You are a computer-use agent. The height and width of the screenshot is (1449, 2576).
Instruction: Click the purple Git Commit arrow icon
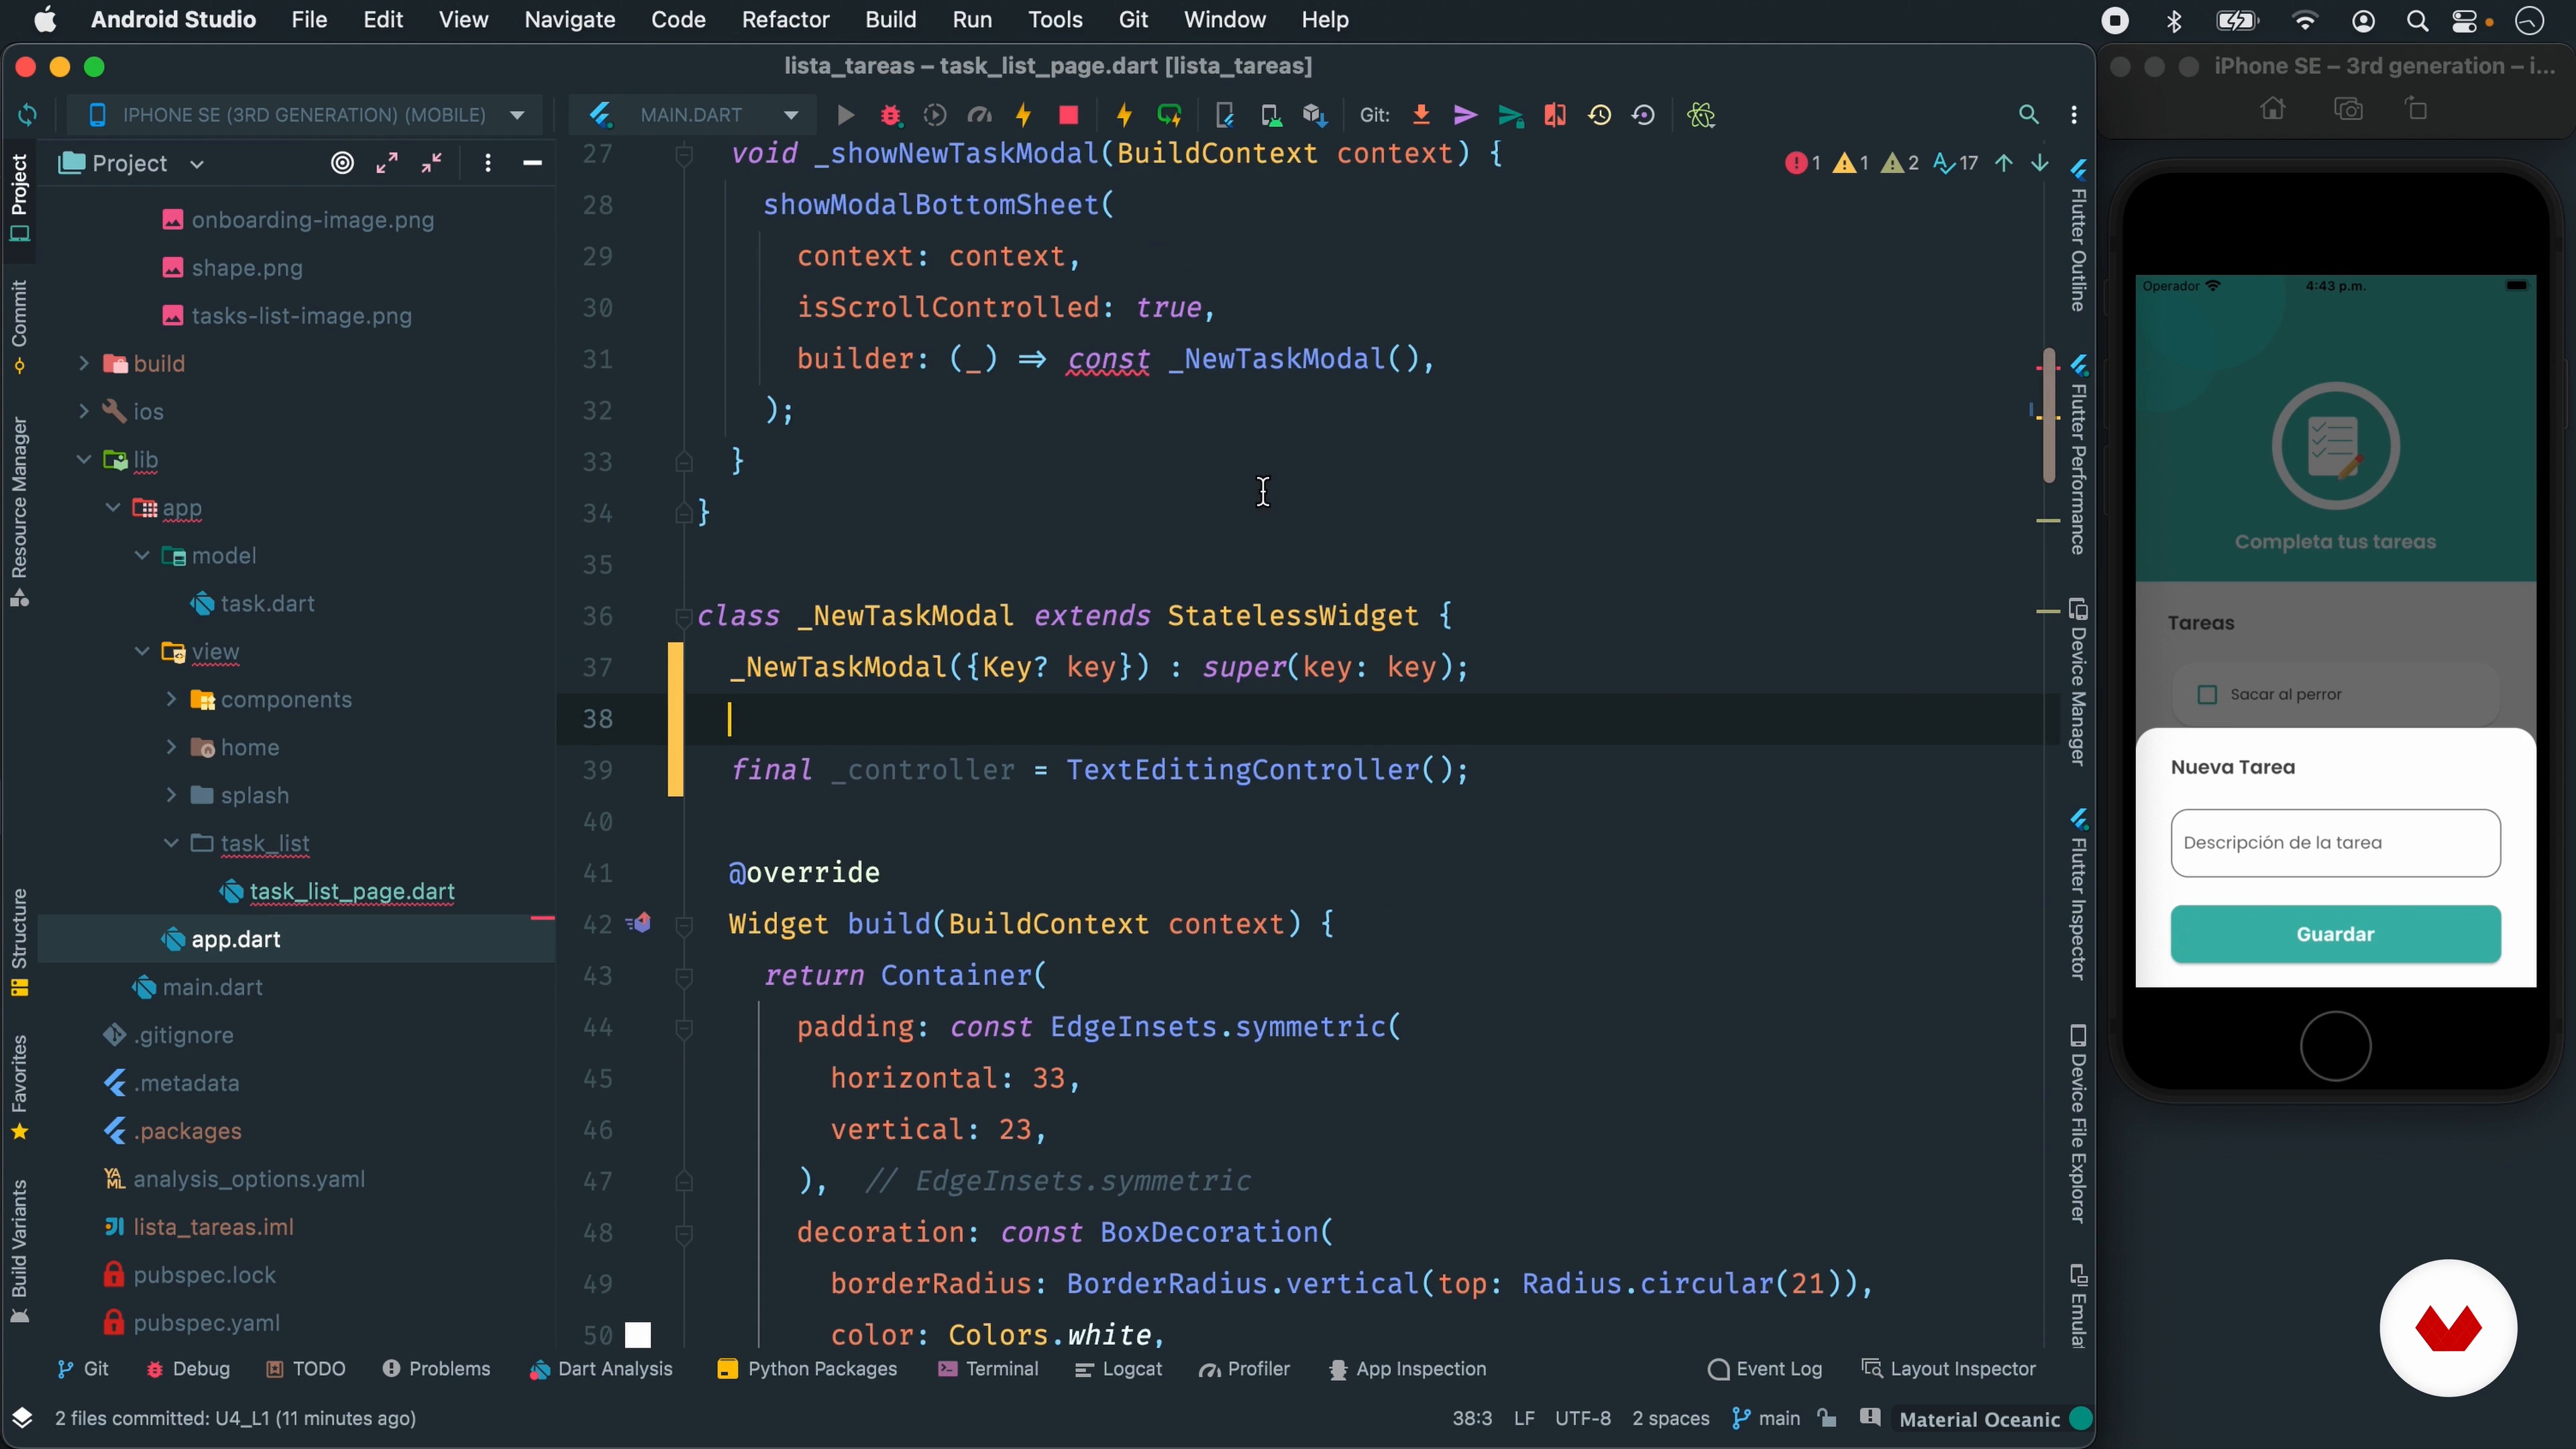click(x=1465, y=115)
